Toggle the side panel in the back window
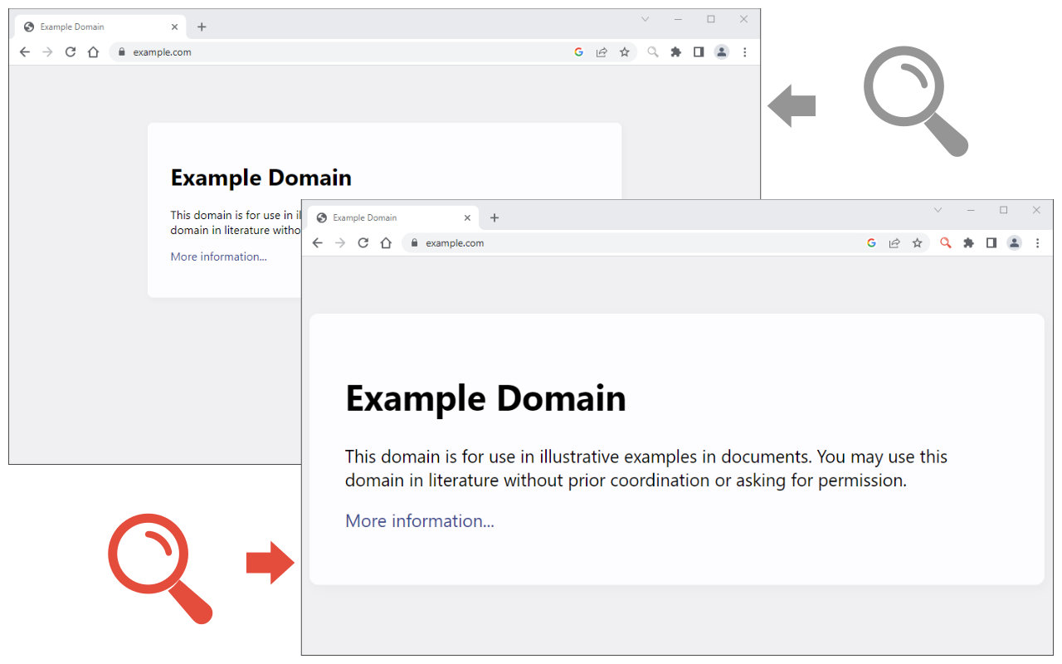The width and height of the screenshot is (1062, 664). [x=699, y=51]
